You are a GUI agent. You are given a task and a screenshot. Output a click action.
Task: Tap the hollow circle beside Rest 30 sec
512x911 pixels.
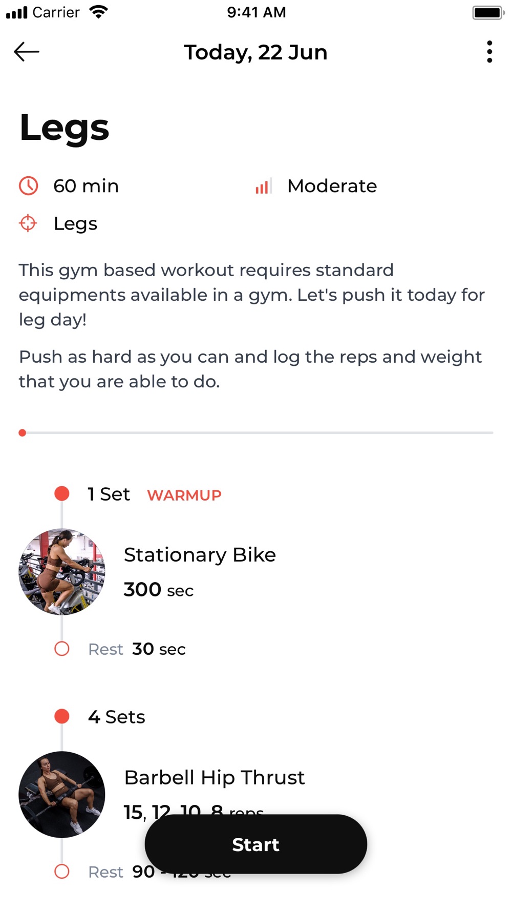click(x=62, y=649)
